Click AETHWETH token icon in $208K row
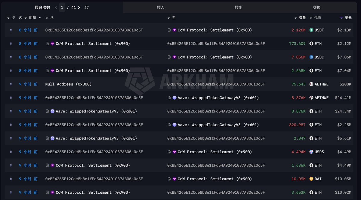Viewport: 361px width, 200px height. (x=311, y=84)
